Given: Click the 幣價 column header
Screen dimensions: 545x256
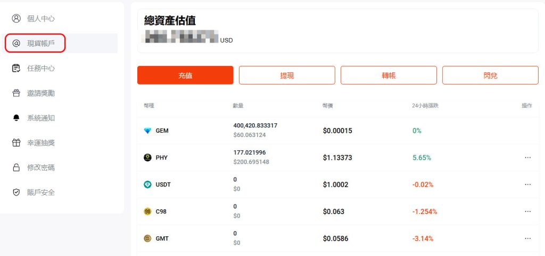Looking at the screenshot, I should [328, 106].
